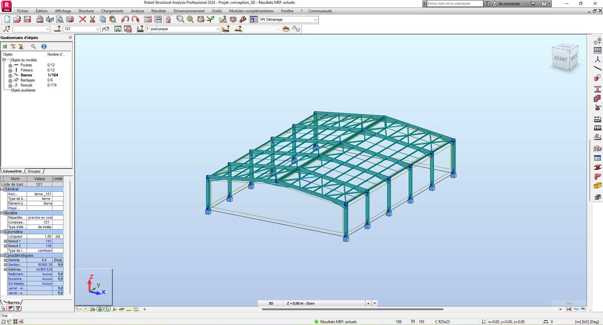603x325 pixels.
Task: Click the load case selection icon
Action: click(140, 29)
